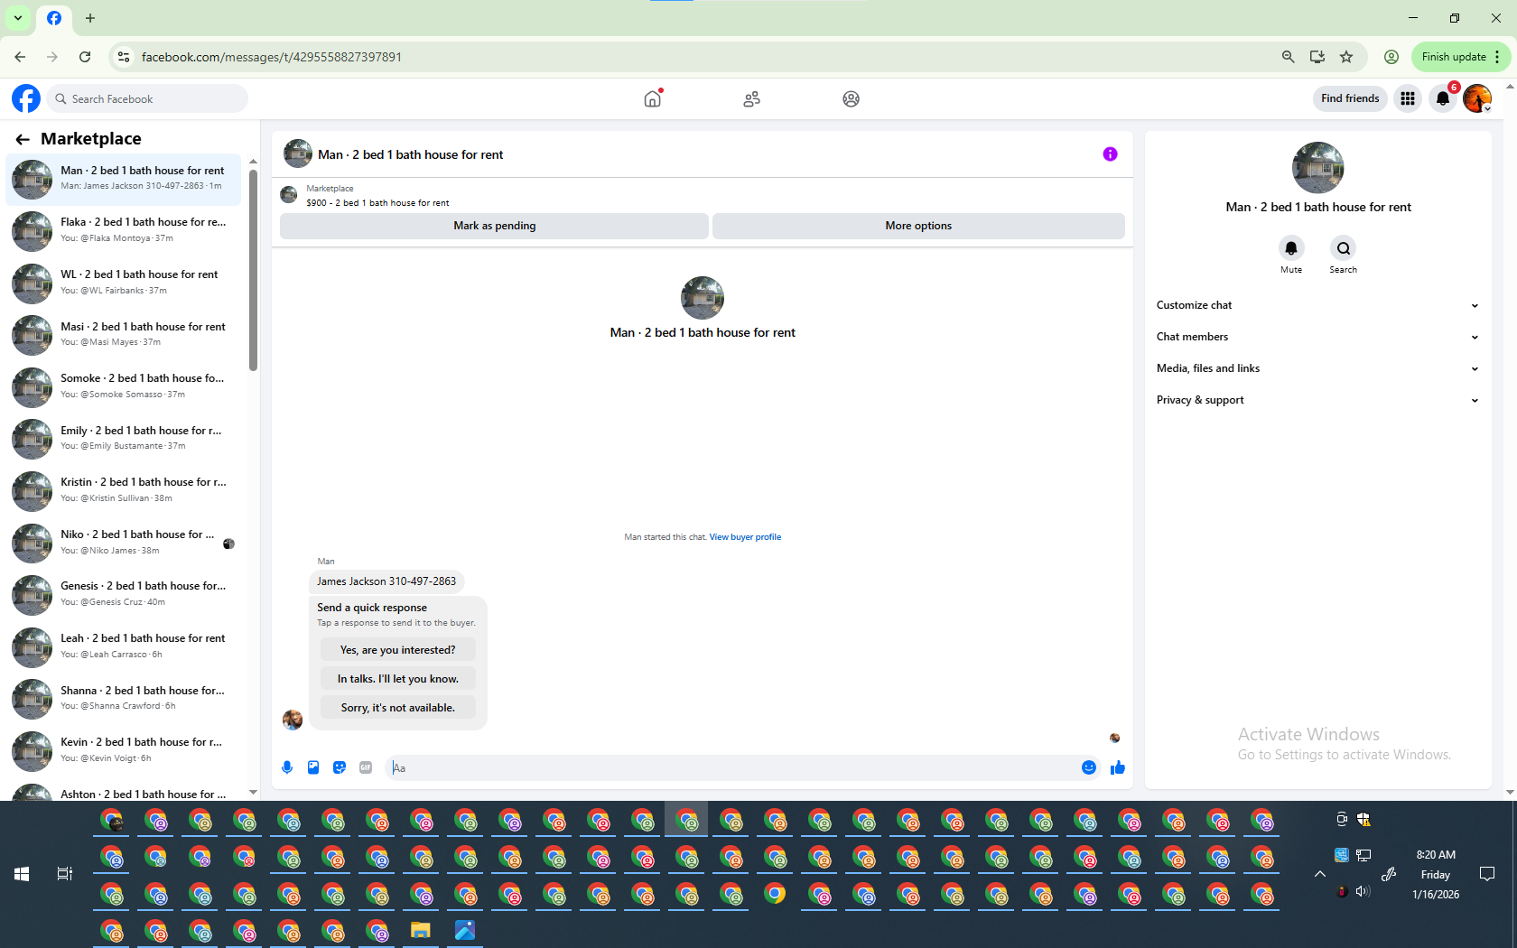1517x948 pixels.
Task: Open the View buyer profile link
Action: click(745, 537)
